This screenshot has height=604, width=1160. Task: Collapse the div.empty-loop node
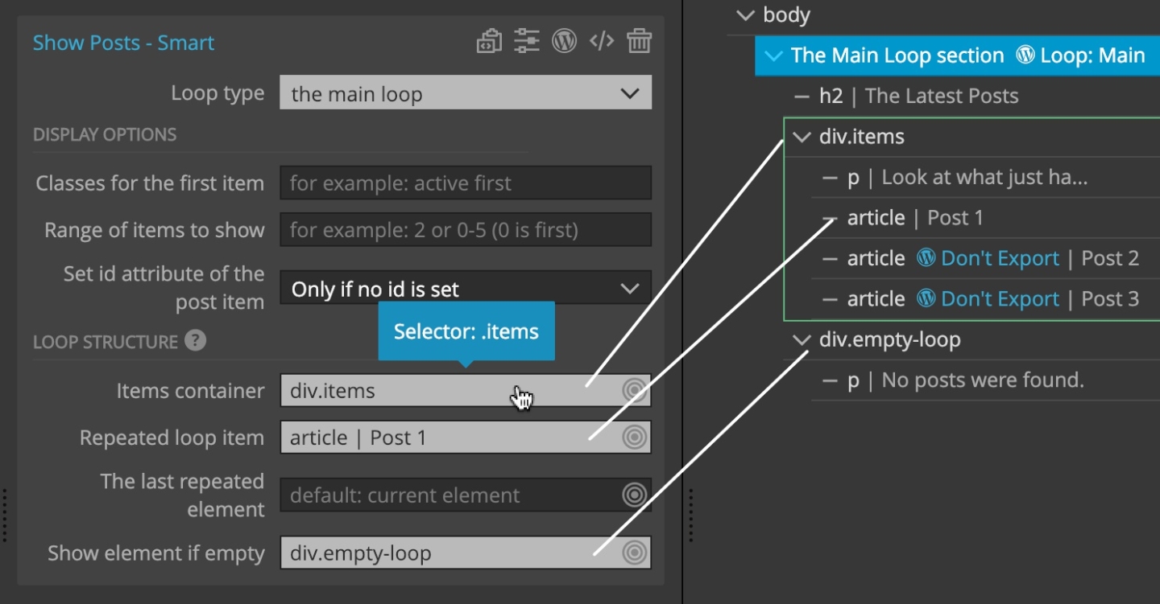[800, 339]
